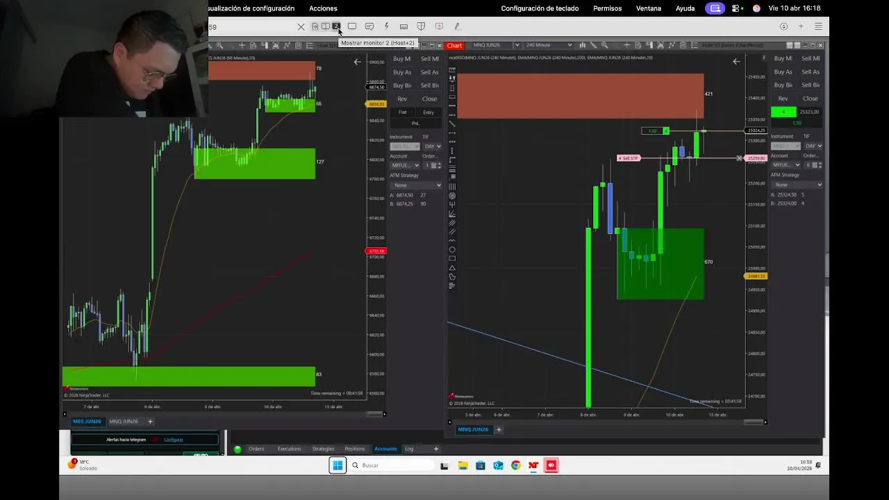
Task: Open ATM Strategy dropdown in MES chart trader
Action: [415, 185]
